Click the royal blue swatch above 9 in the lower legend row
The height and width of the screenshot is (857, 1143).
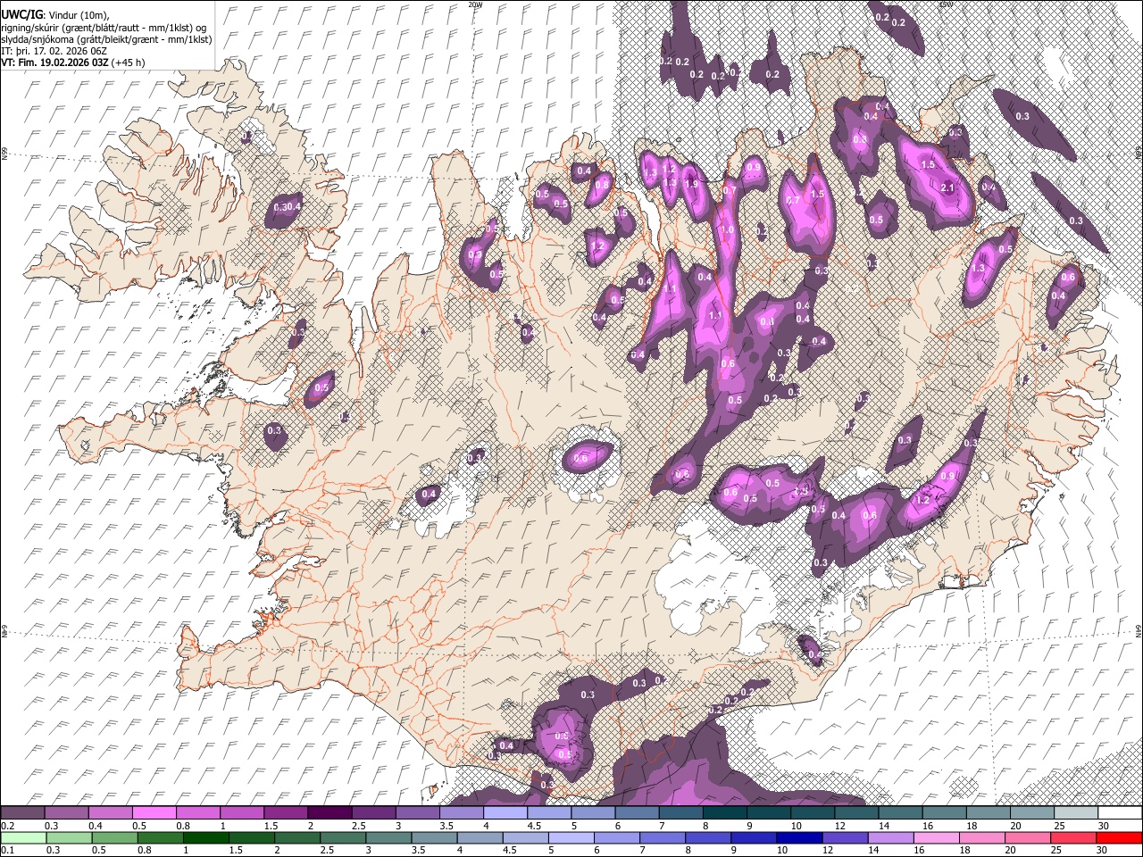pos(753,837)
